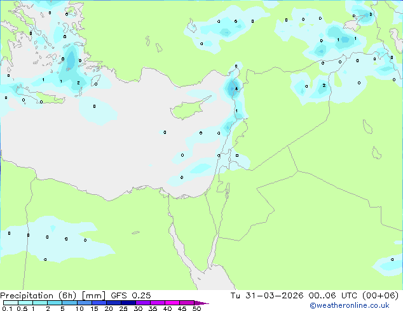The width and height of the screenshot is (403, 311).
Task: Click the 45–50 mm legend color swatch
Action: coord(187,303)
